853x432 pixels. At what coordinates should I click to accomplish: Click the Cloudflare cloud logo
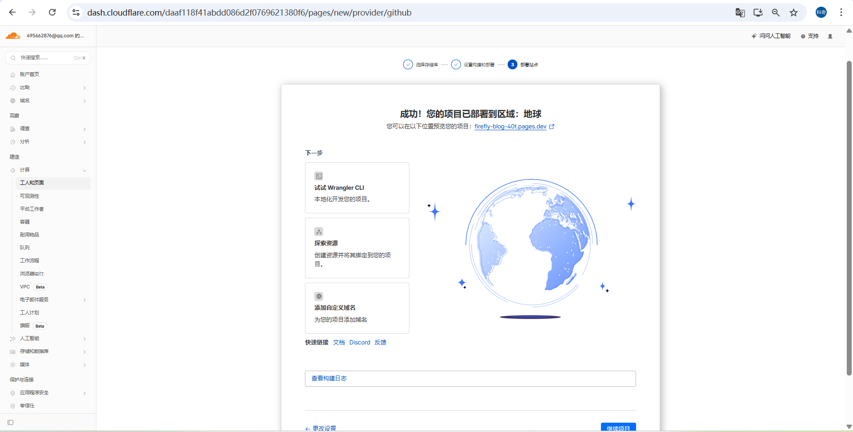point(13,36)
